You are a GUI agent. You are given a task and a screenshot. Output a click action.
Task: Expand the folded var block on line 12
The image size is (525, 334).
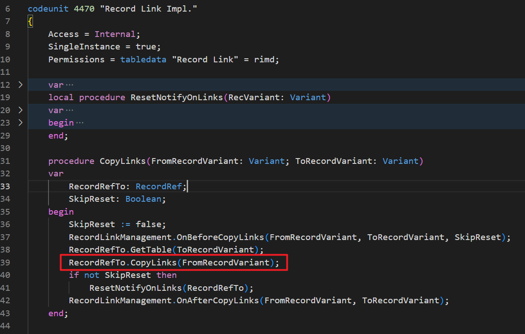coord(20,85)
